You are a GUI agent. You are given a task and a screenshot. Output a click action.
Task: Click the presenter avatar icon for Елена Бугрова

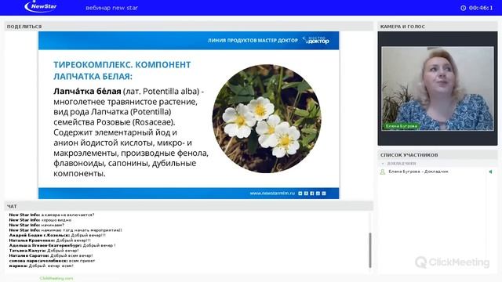point(382,172)
